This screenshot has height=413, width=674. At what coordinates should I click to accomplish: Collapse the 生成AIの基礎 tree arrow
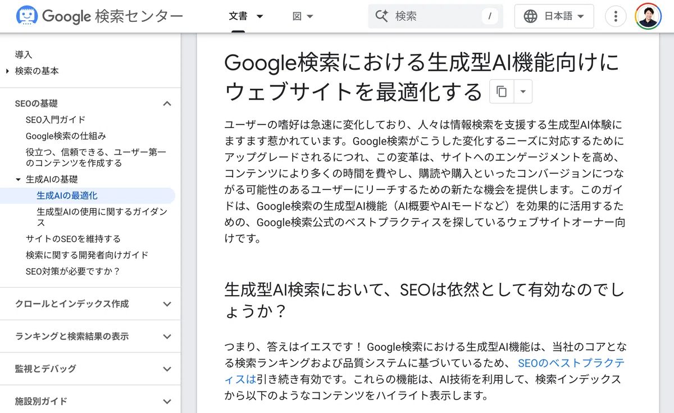click(x=18, y=179)
